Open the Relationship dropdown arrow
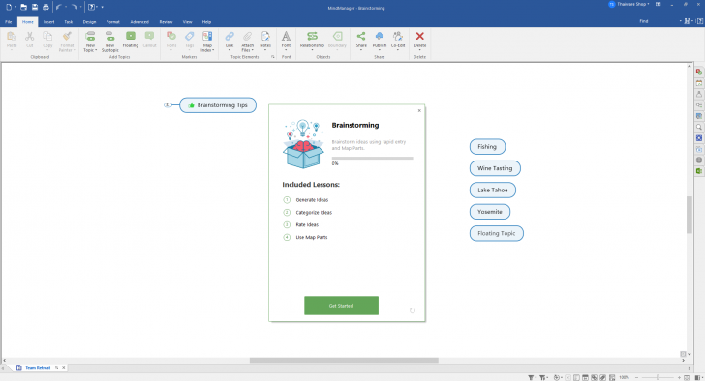 click(312, 50)
